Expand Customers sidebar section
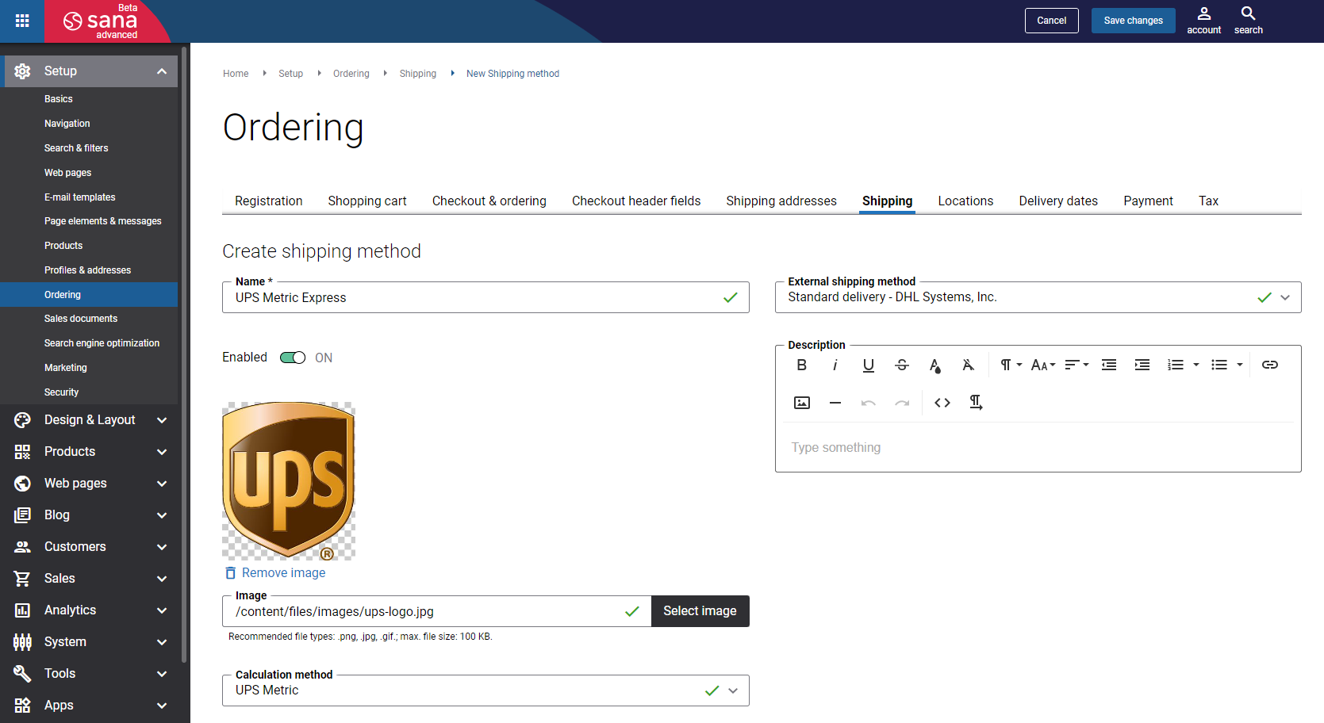The height and width of the screenshot is (723, 1324). 162,547
